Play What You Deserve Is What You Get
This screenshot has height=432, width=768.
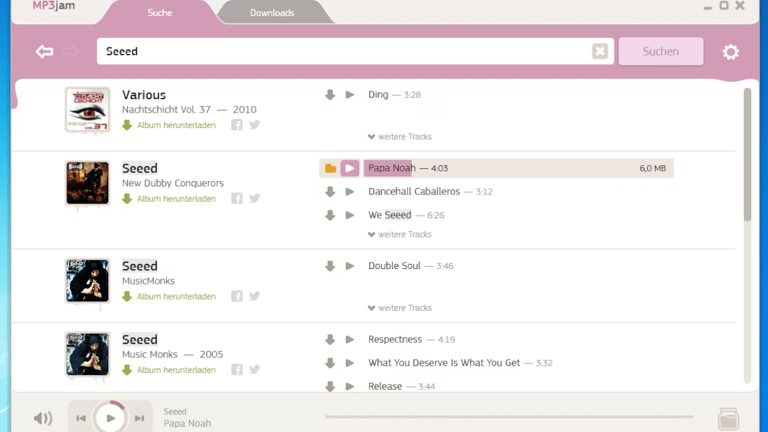[x=350, y=363]
